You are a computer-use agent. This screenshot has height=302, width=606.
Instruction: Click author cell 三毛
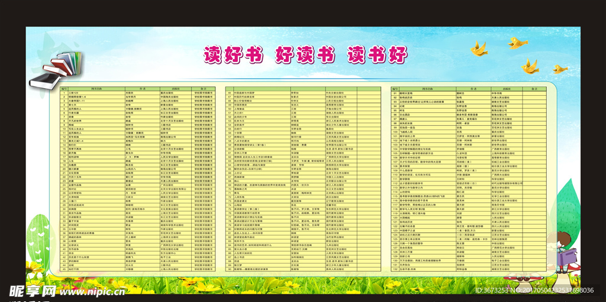(x=128, y=149)
